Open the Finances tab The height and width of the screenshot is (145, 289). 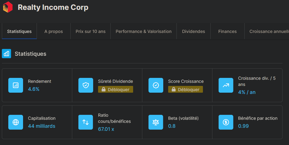[x=228, y=31]
